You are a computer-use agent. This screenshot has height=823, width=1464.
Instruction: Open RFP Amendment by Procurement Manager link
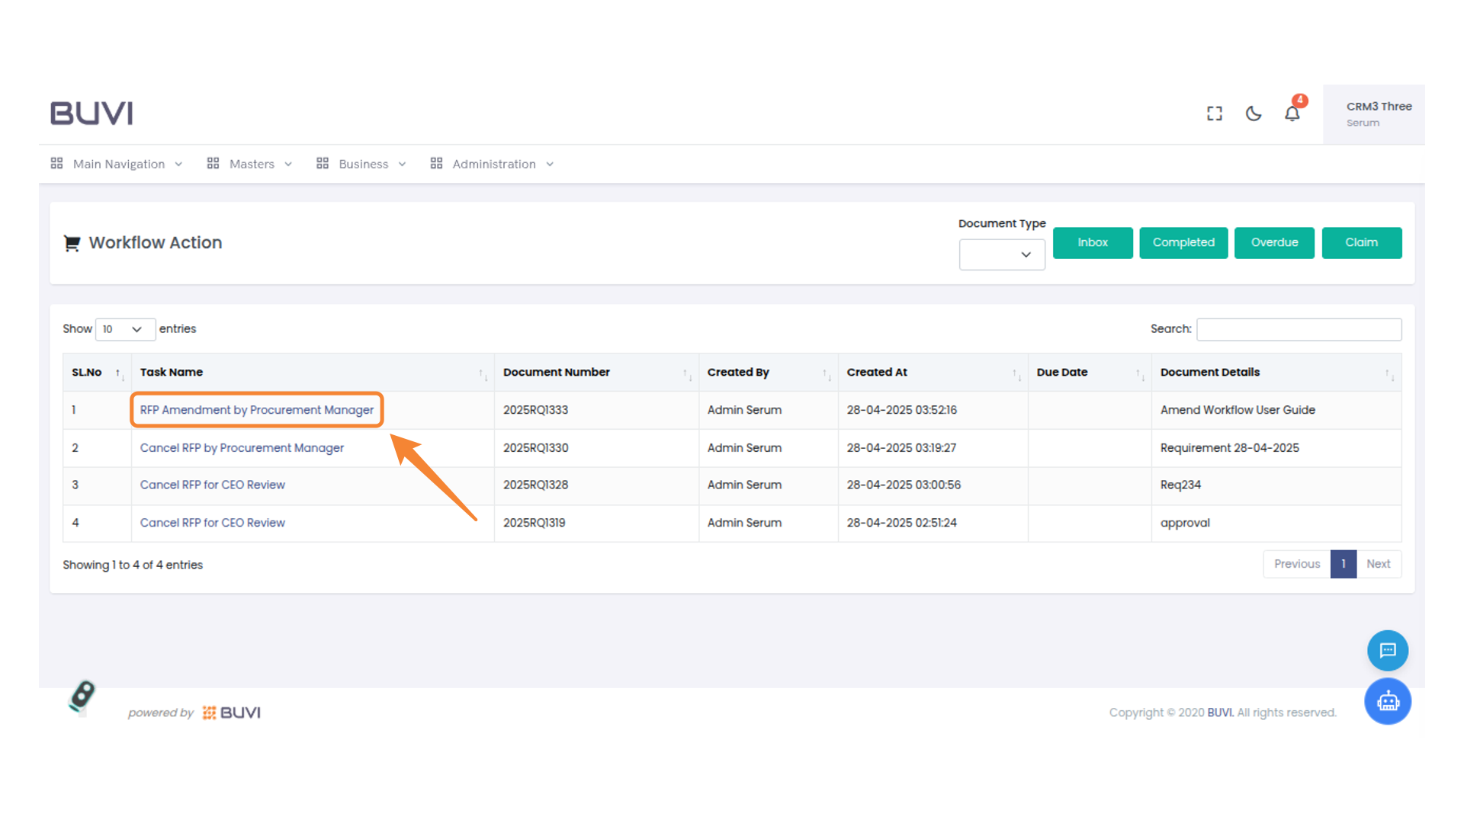[257, 410]
